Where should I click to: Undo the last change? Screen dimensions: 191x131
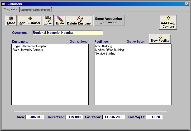tap(60, 21)
